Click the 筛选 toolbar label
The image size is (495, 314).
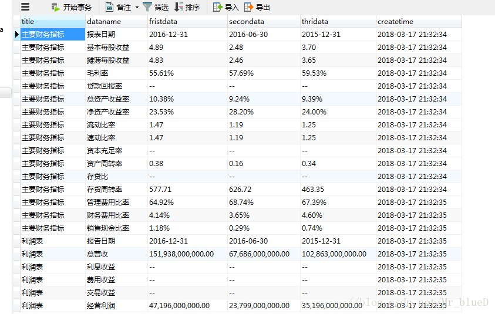[161, 7]
